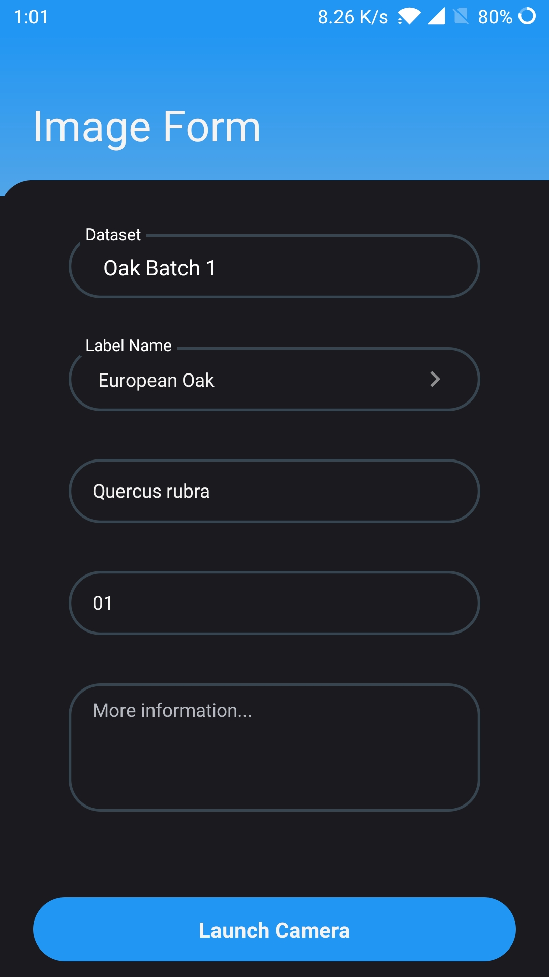Click the Dataset field label
Screen dimensions: 549x977
tap(113, 235)
